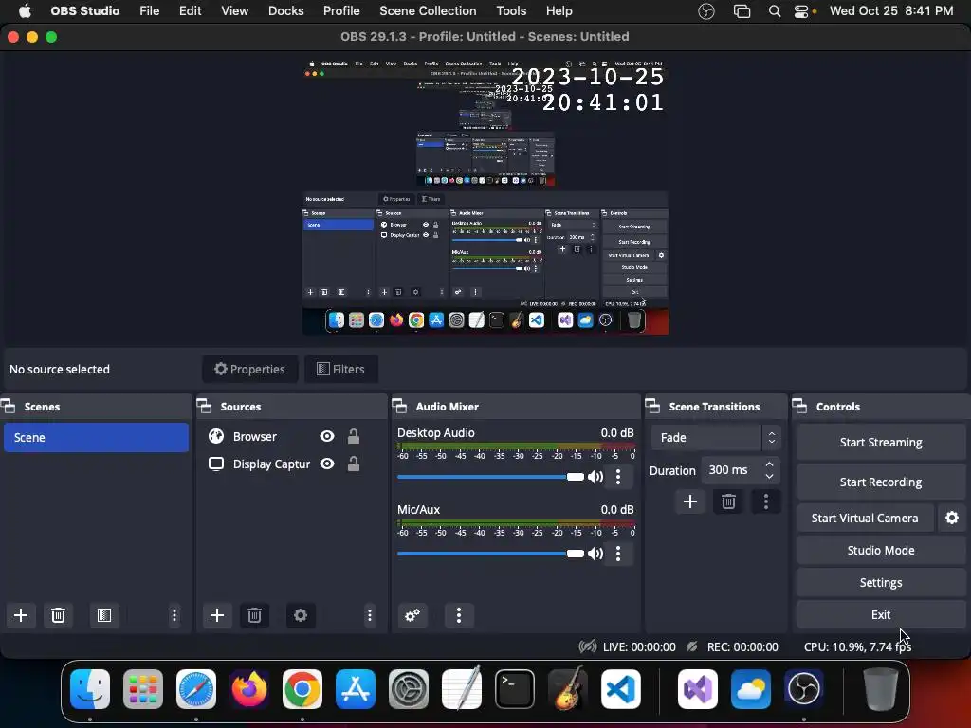This screenshot has height=728, width=971.
Task: Open Advanced Audio Properties gears icon
Action: (x=412, y=615)
